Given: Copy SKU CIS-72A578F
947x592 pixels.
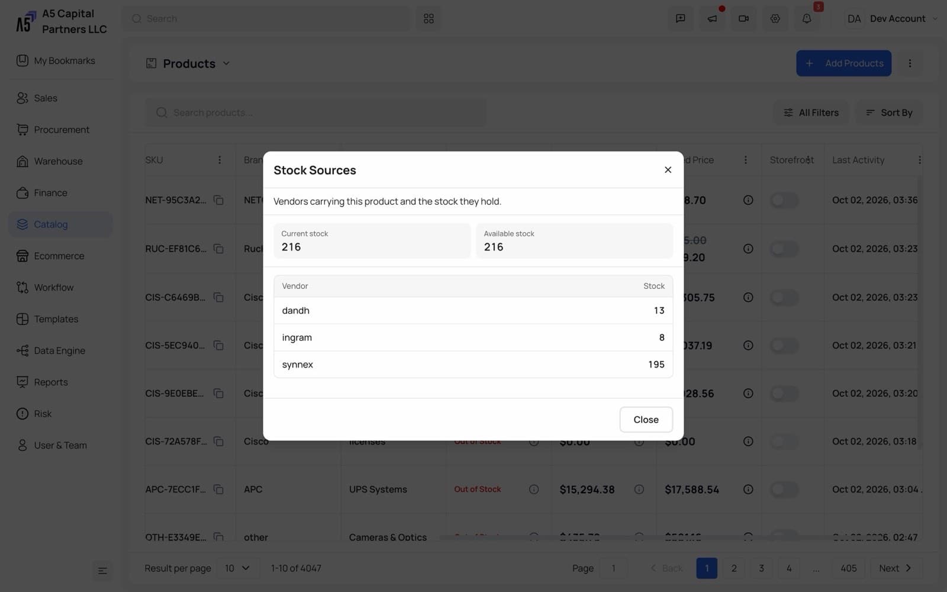Looking at the screenshot, I should point(218,441).
